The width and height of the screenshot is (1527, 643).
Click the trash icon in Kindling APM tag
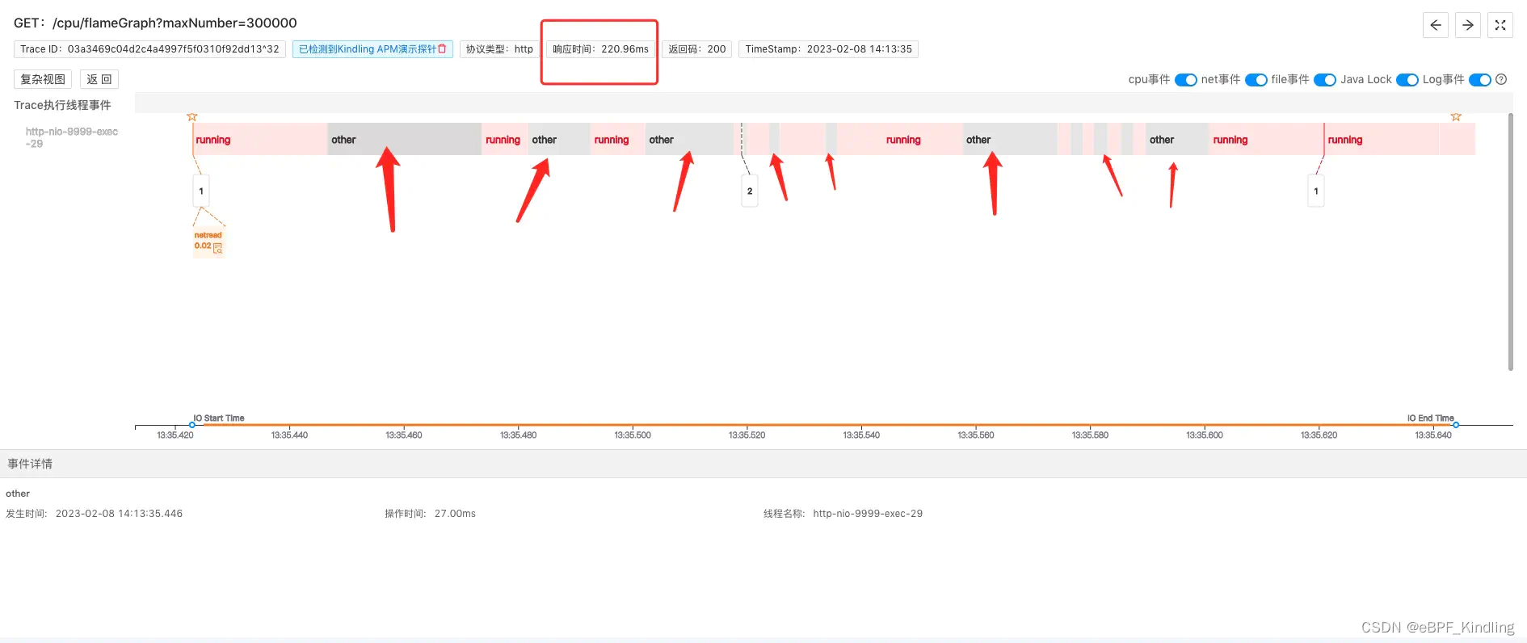tap(442, 49)
